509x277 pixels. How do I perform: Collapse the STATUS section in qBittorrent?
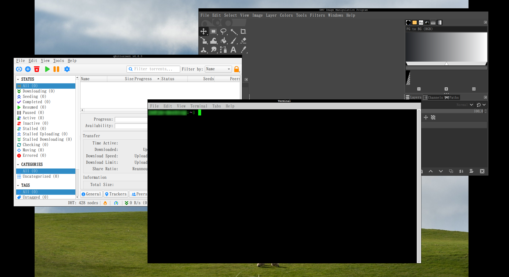18,80
